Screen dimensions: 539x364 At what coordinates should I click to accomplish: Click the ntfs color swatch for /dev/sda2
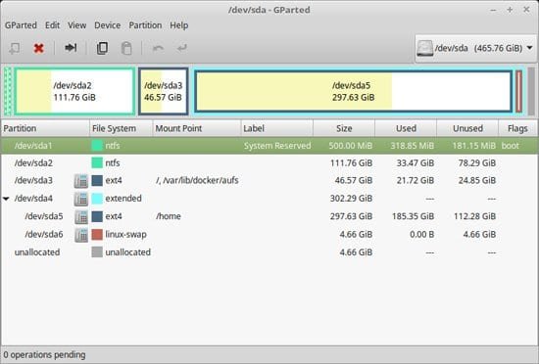pos(97,162)
